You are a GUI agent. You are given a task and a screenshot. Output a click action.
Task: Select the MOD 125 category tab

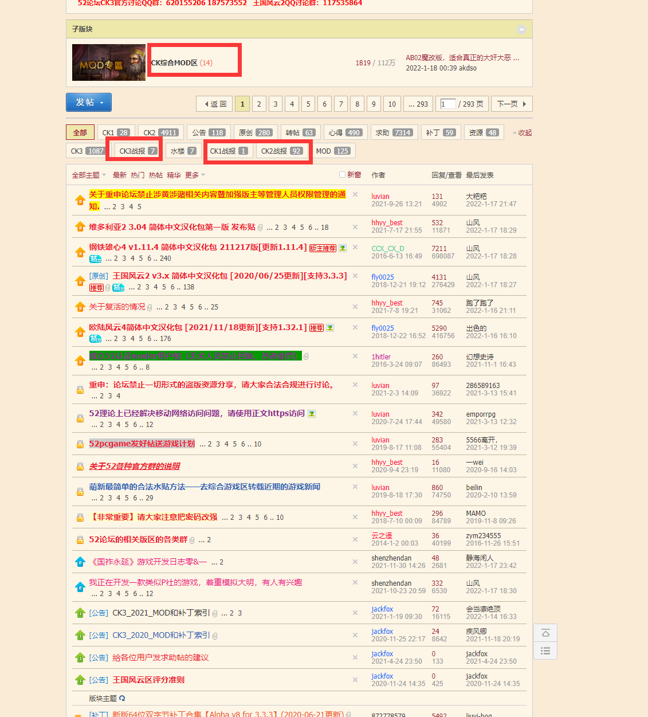pos(333,151)
